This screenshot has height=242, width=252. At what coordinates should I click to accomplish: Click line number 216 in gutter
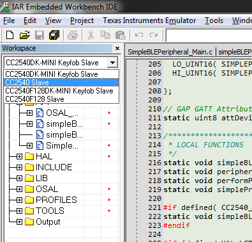pos(154,163)
